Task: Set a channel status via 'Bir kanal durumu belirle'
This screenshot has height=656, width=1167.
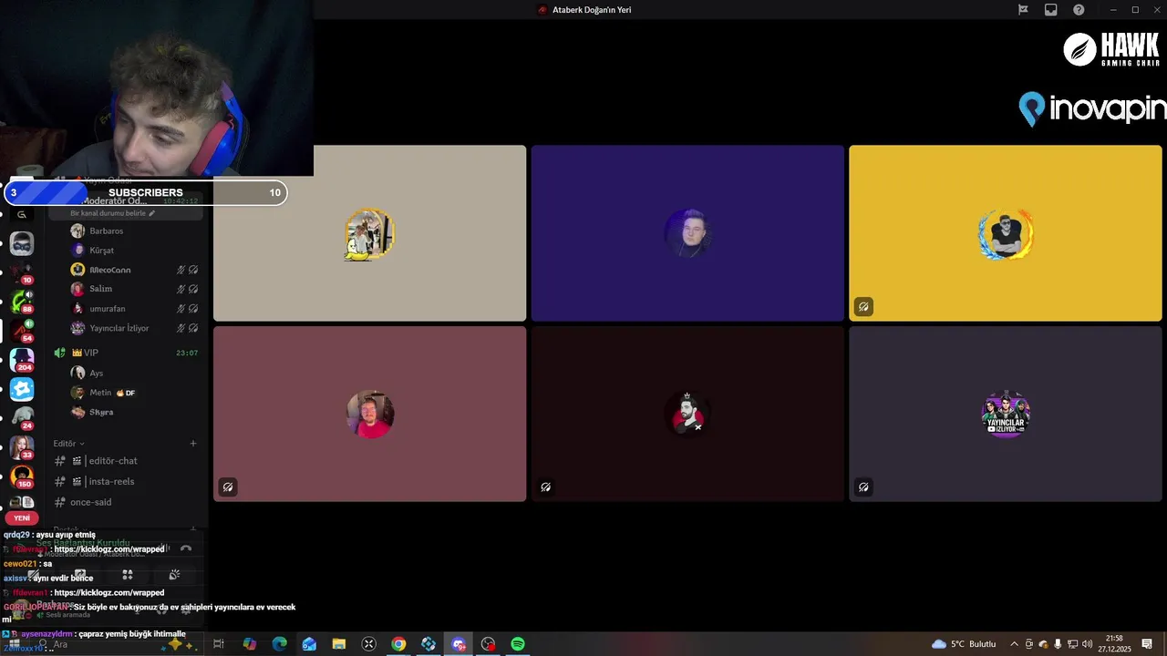Action: point(108,213)
